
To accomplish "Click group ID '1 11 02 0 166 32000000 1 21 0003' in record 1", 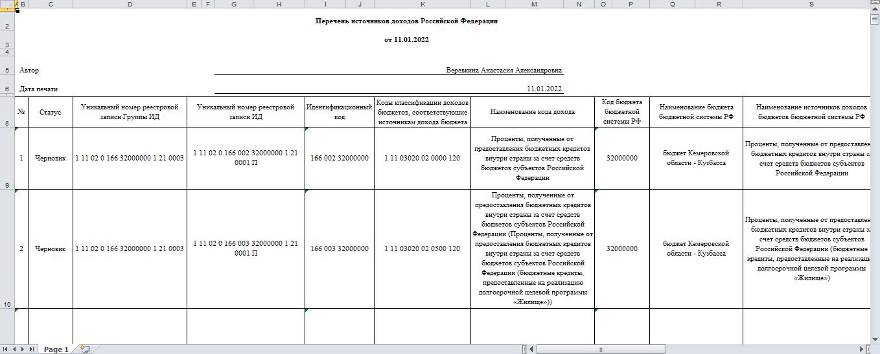I will [130, 158].
